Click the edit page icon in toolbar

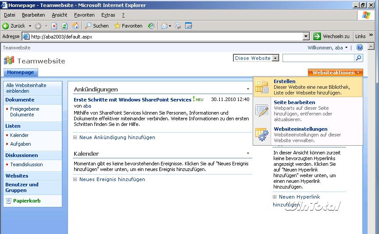[x=189, y=25]
